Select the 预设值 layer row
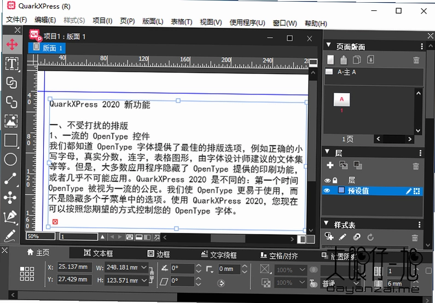This screenshot has height=303, width=435. [372, 191]
